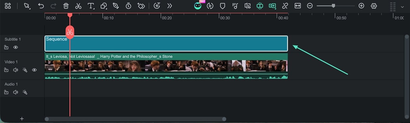410x123 pixels.
Task: Open the layout grid icon in toolbar
Action: [x=8, y=6]
